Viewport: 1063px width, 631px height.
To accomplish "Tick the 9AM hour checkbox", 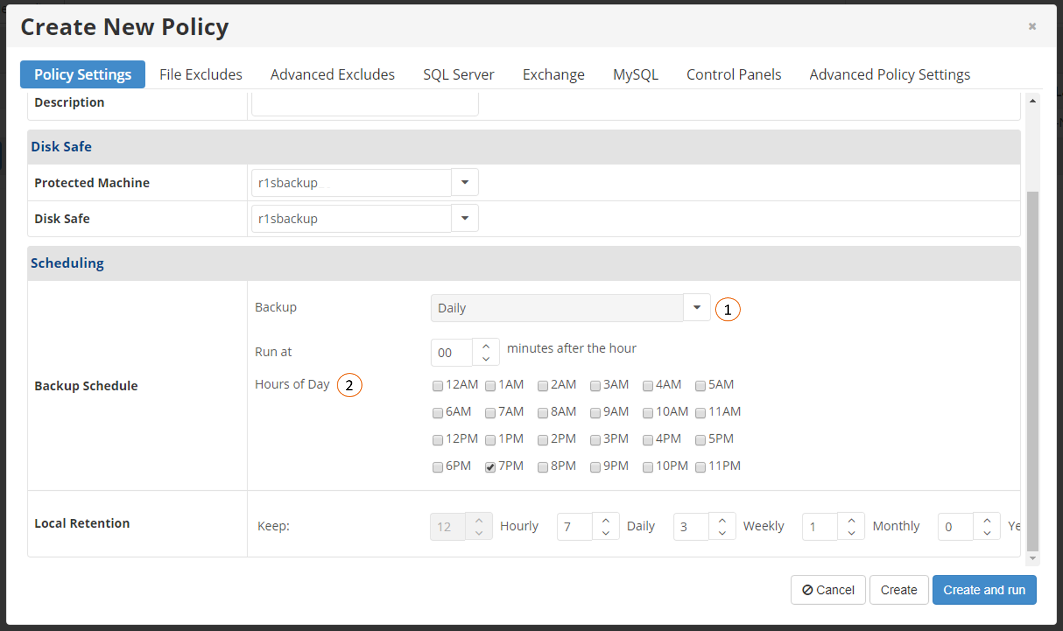I will pos(595,413).
